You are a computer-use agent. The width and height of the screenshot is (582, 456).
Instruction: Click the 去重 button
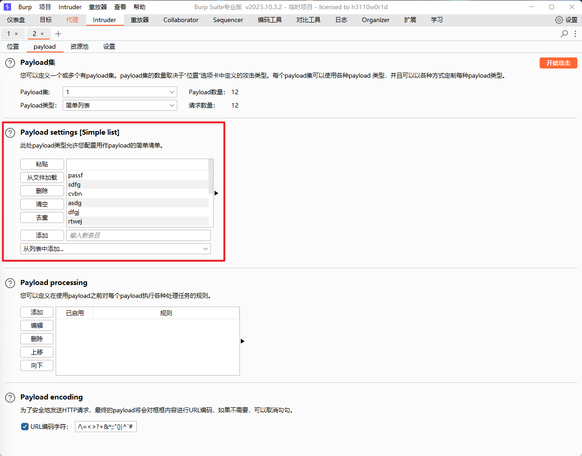[x=42, y=217]
